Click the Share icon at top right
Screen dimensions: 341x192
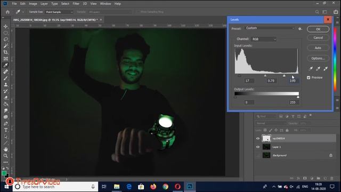[336, 12]
